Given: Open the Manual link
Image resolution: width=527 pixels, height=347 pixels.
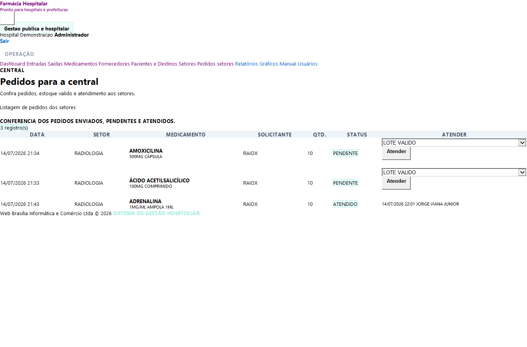Looking at the screenshot, I should tap(288, 64).
